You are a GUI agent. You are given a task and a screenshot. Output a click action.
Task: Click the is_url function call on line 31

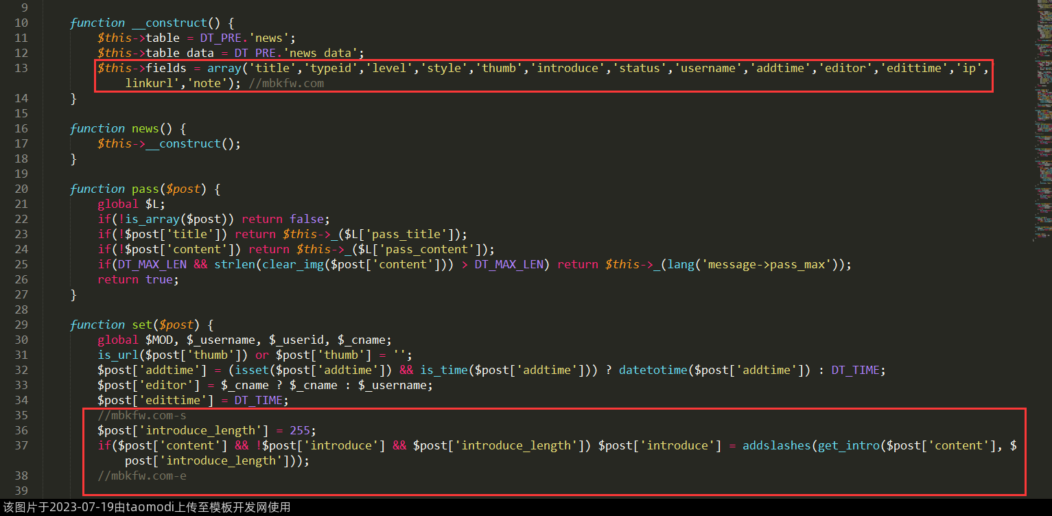(114, 355)
